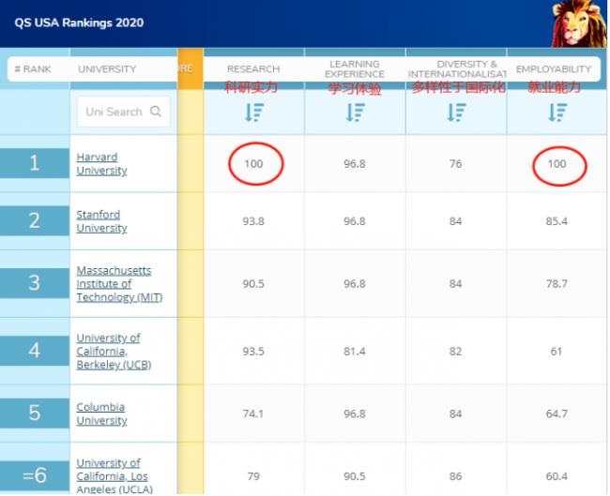Click the UNIVERSITY column header
The width and height of the screenshot is (610, 496).
click(107, 69)
